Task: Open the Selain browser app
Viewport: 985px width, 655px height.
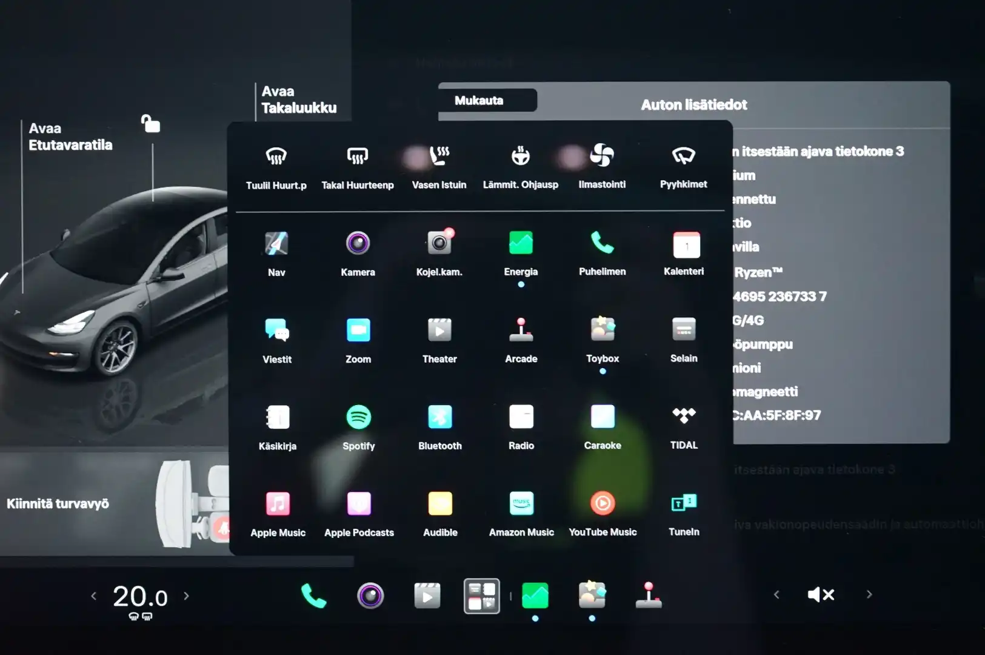Action: [684, 340]
